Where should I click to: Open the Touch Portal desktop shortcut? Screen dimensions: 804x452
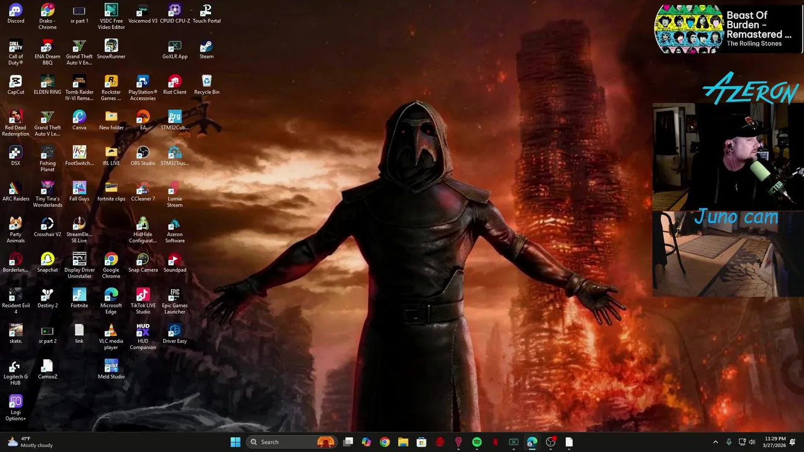pos(207,14)
